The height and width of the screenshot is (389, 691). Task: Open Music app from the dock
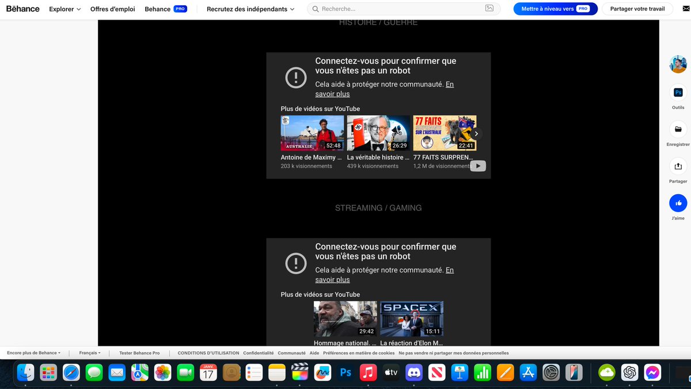(368, 372)
